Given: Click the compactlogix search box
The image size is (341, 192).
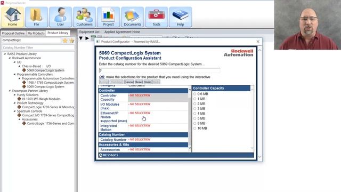Looking at the screenshot, I should coord(31,41).
